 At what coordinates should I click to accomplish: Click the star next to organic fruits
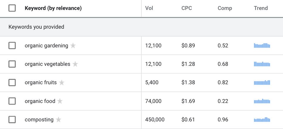62,82
